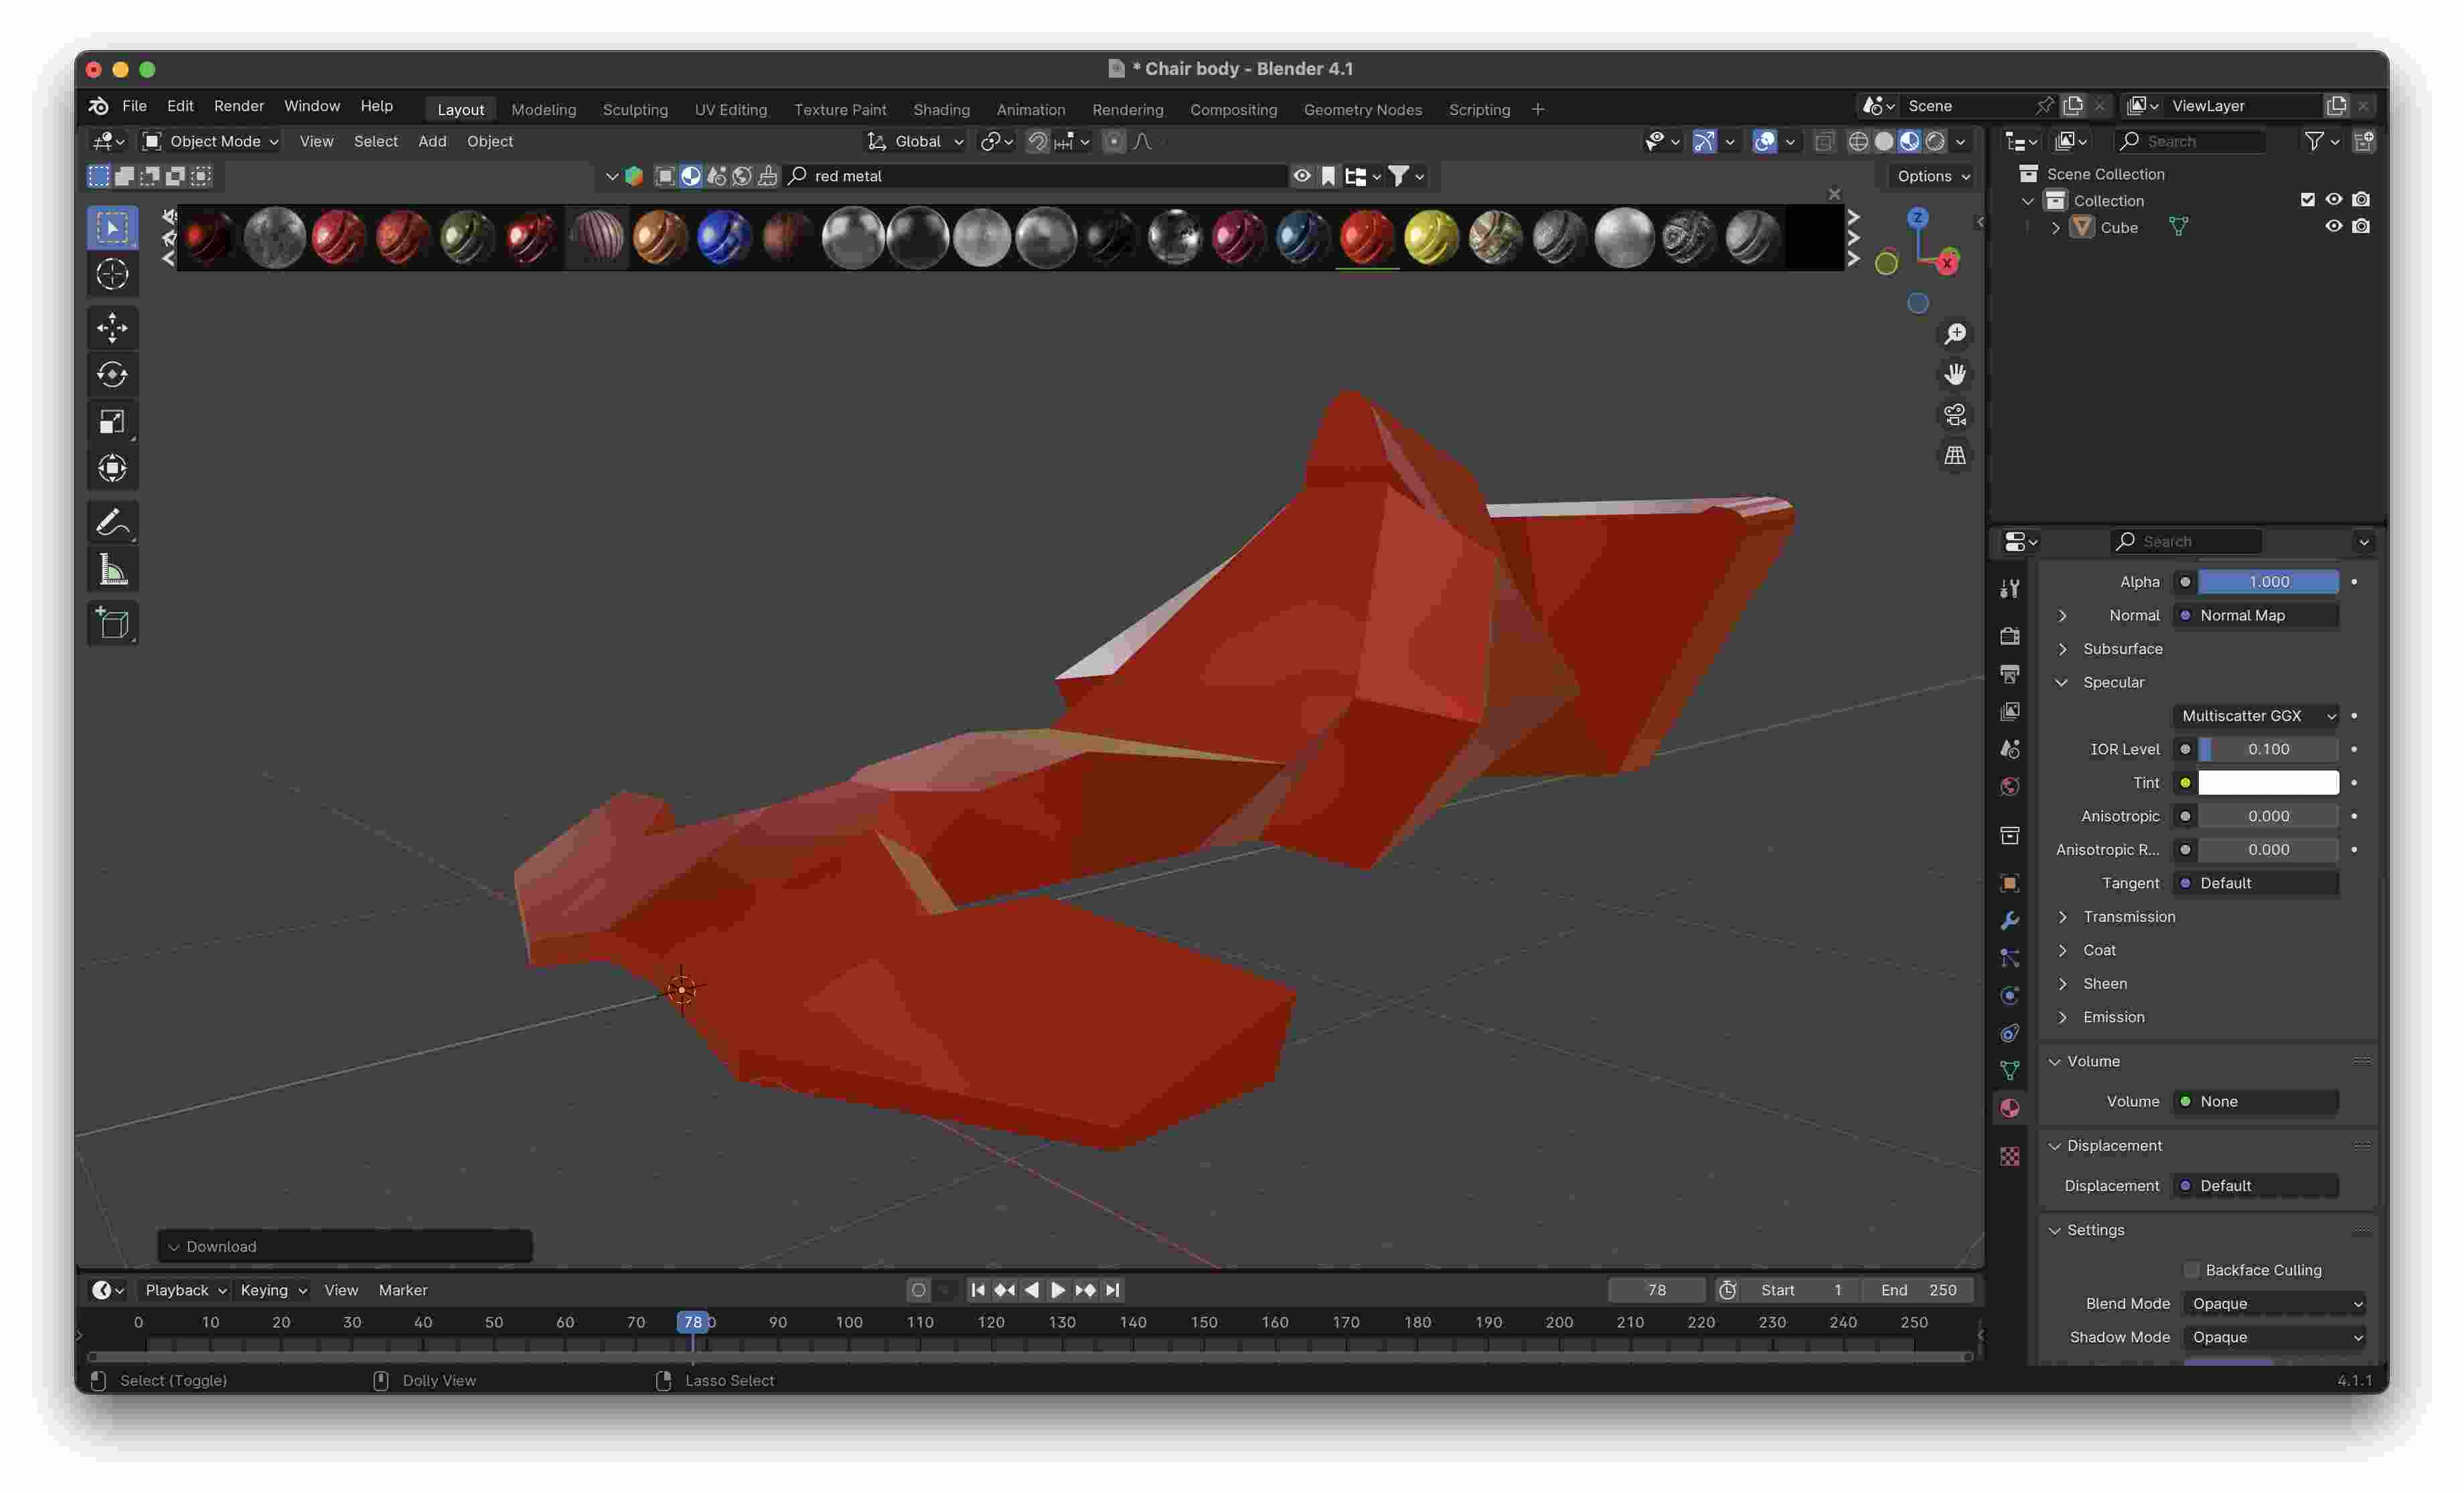Image resolution: width=2464 pixels, height=1493 pixels.
Task: Click the Volume None socket field
Action: point(2256,1102)
